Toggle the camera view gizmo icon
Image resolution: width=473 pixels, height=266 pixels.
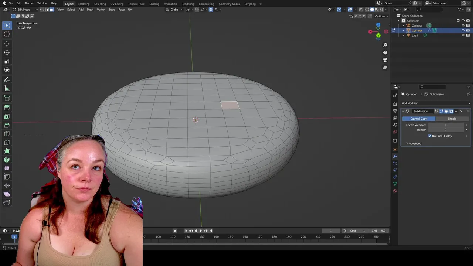[x=385, y=60]
